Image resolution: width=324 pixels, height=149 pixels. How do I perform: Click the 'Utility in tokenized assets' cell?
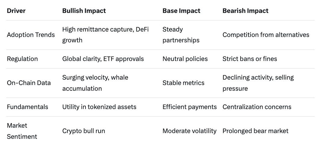point(99,107)
